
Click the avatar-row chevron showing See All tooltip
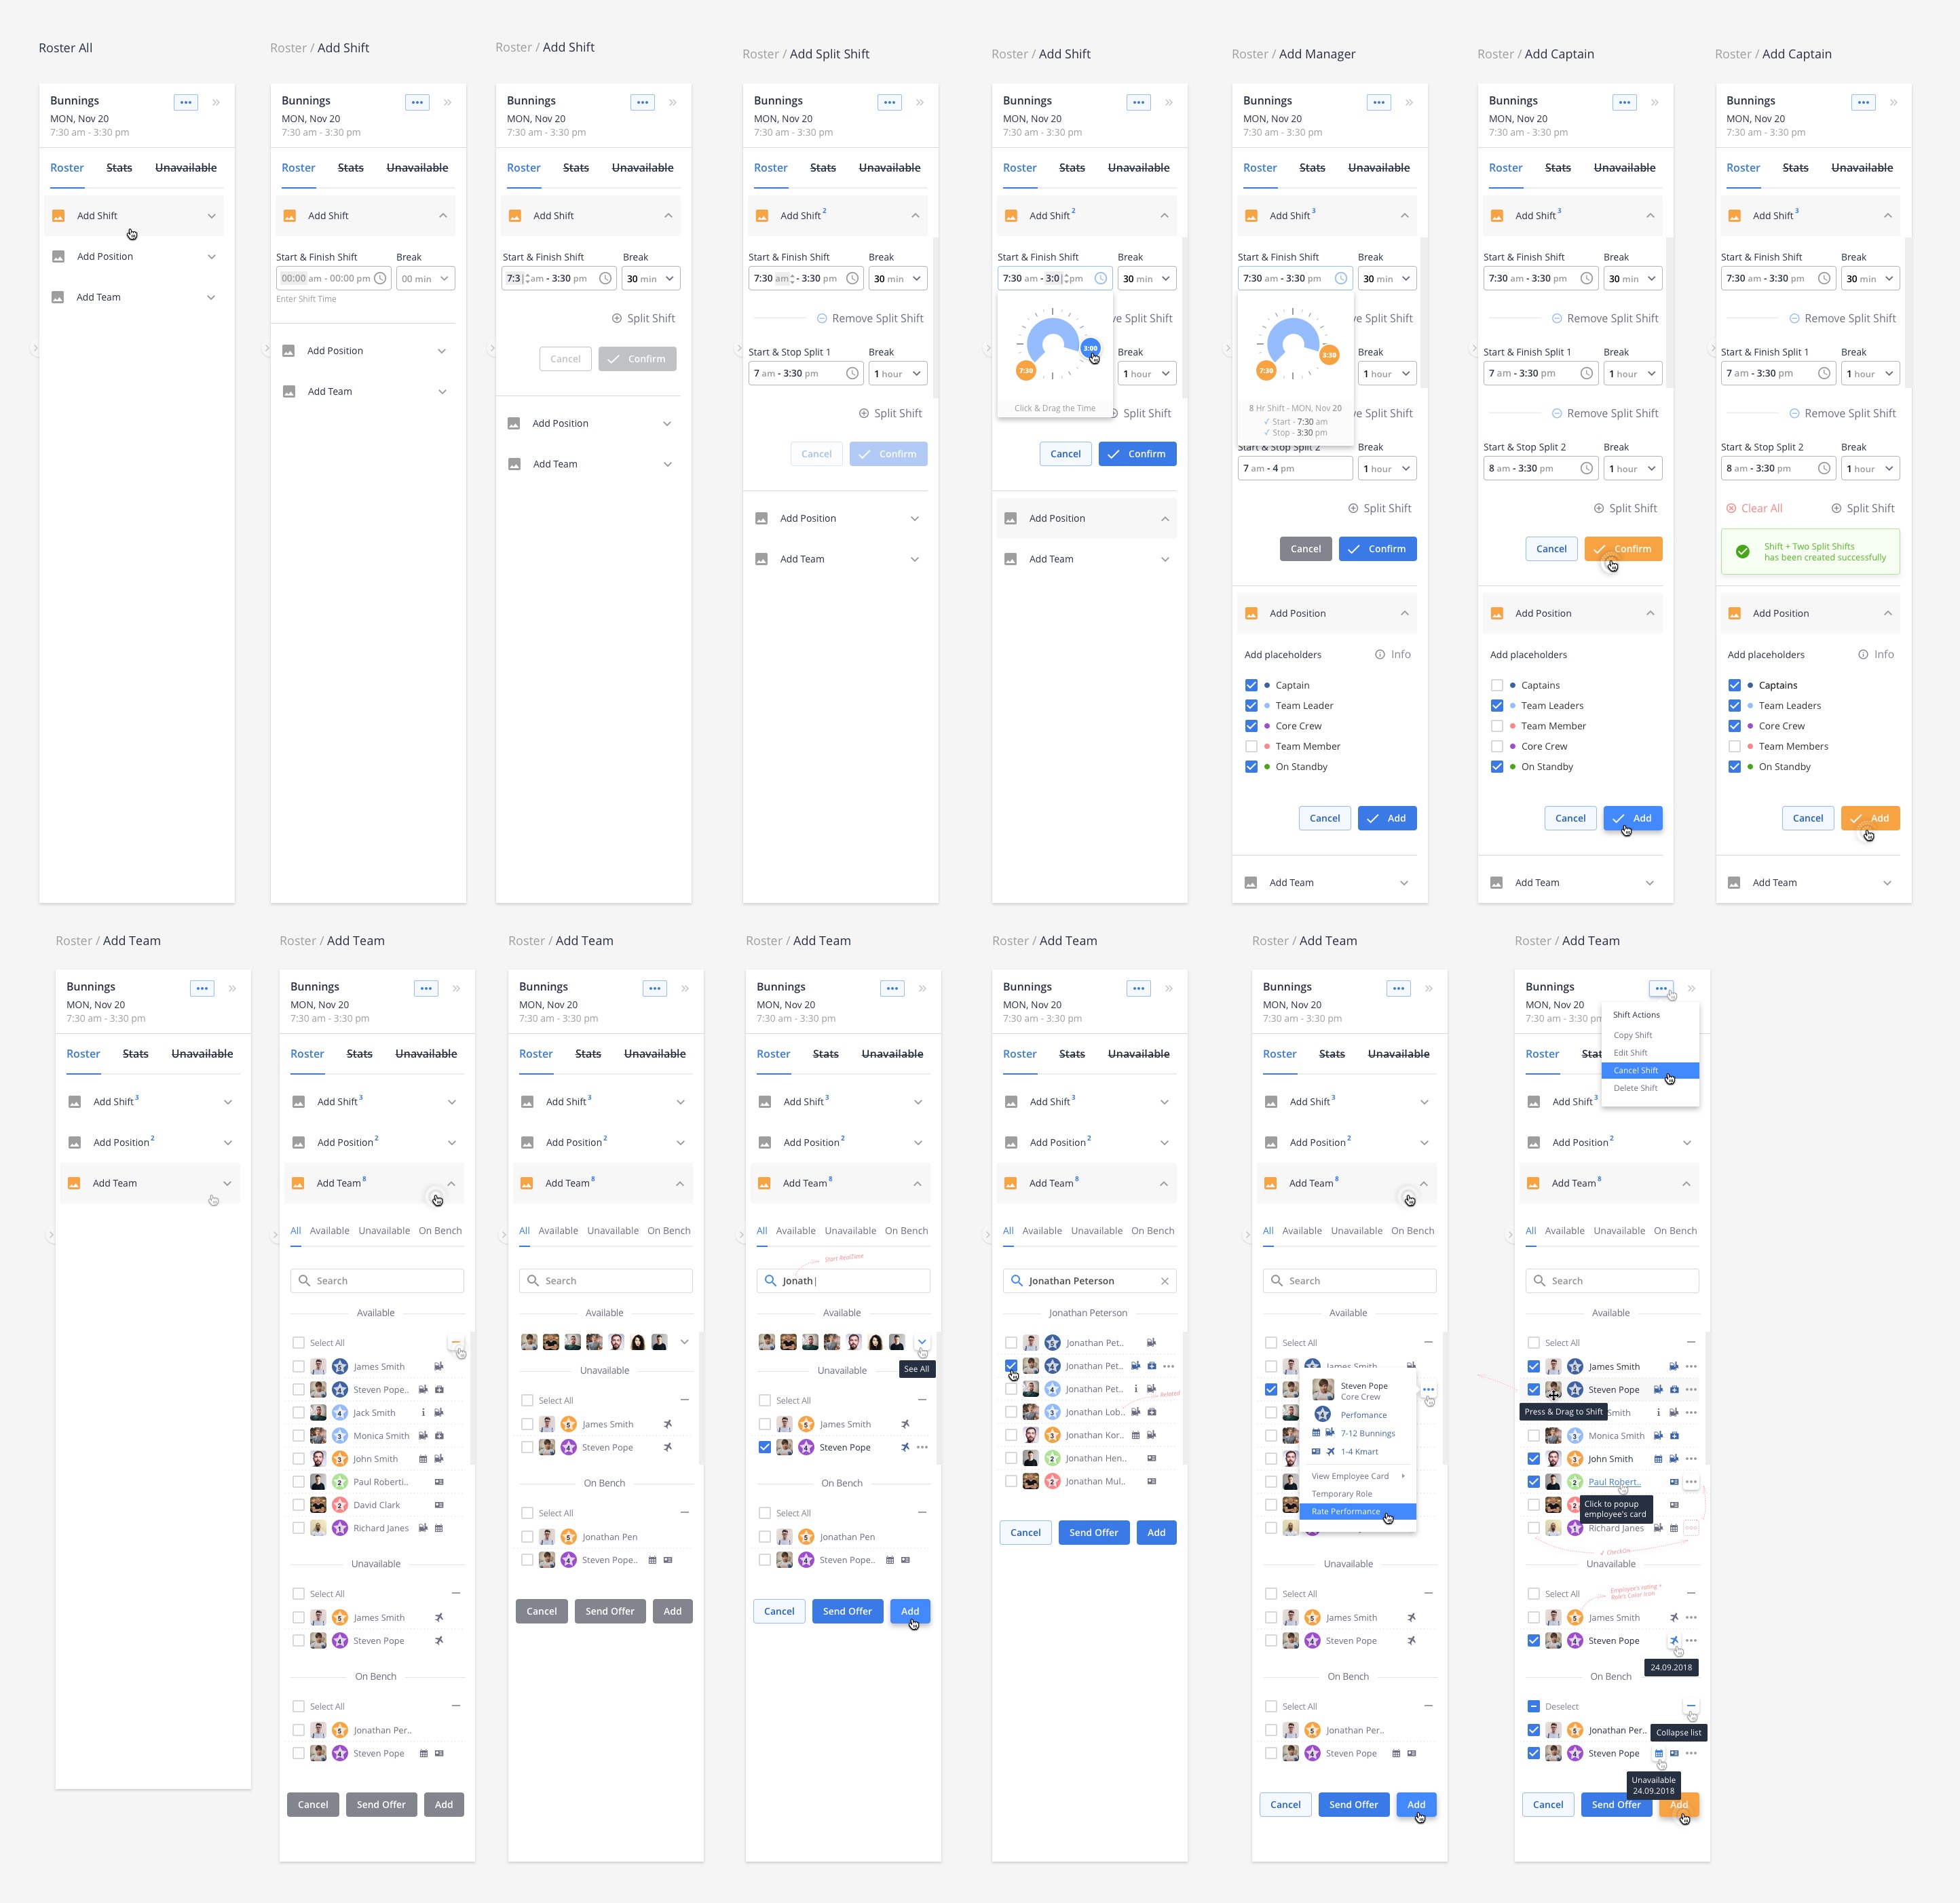921,1343
